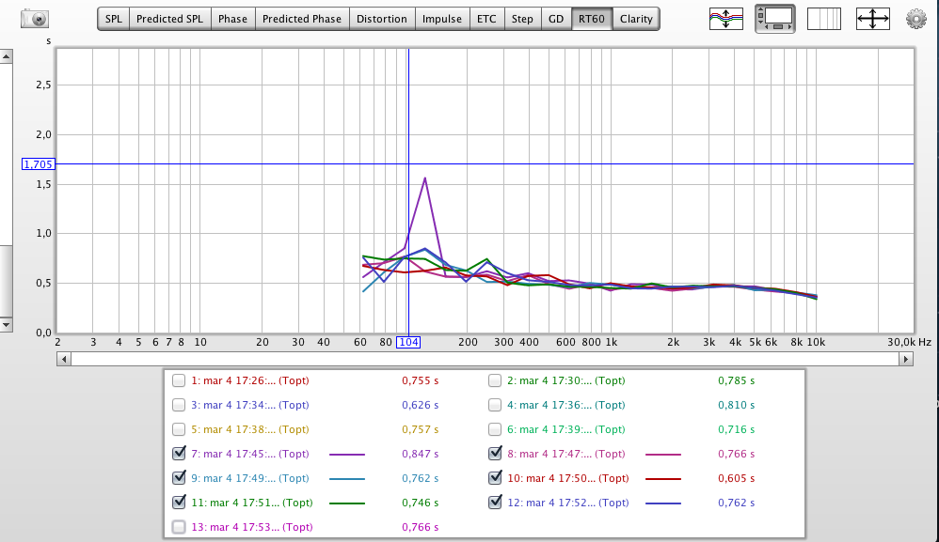Viewport: 939px width, 542px height.
Task: Click the 0,847 s value of trace 7
Action: (420, 454)
